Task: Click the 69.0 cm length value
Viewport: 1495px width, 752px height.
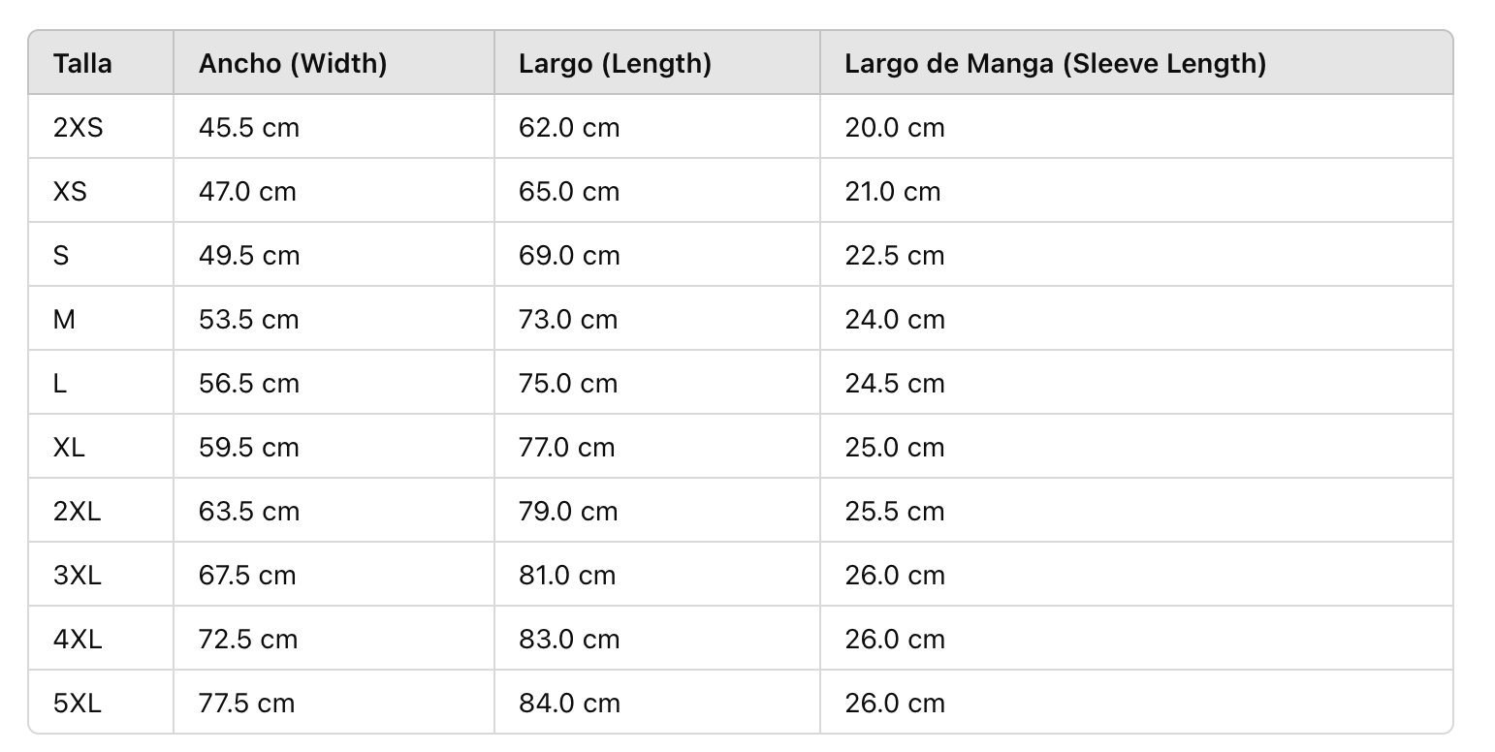Action: pyautogui.click(x=569, y=256)
